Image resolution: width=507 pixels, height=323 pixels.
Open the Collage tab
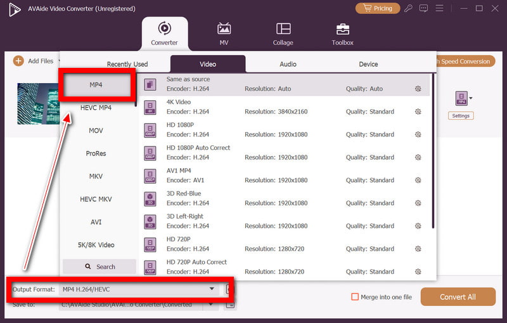(x=283, y=34)
